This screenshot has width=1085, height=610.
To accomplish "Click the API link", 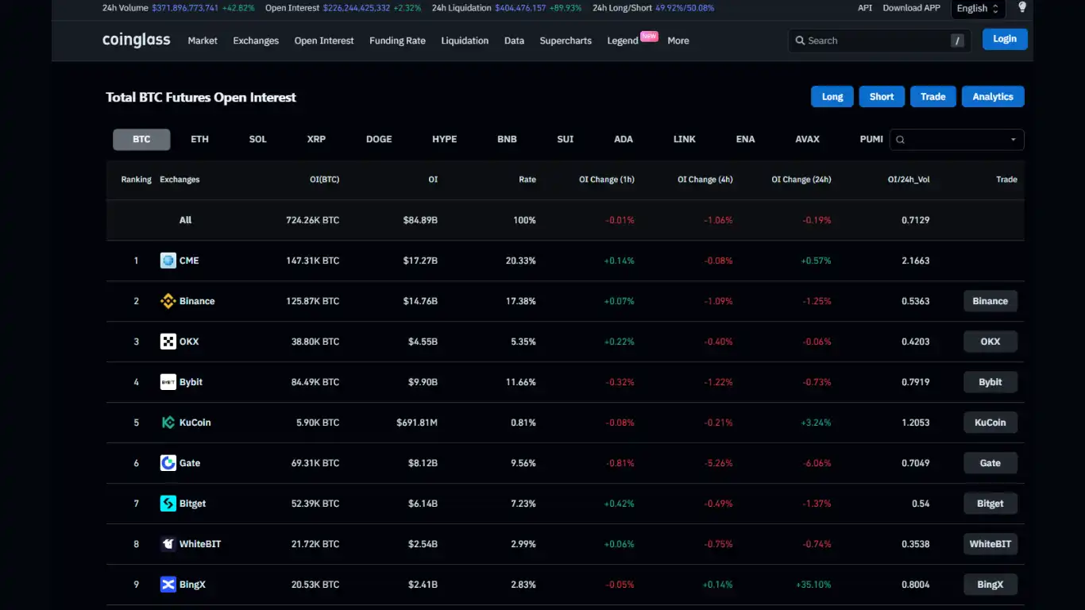I will click(x=865, y=8).
